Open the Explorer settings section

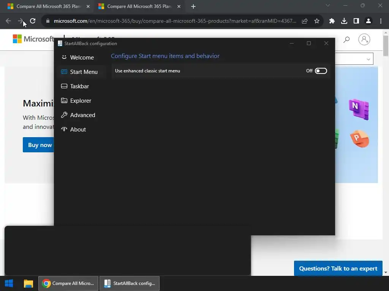click(x=81, y=100)
